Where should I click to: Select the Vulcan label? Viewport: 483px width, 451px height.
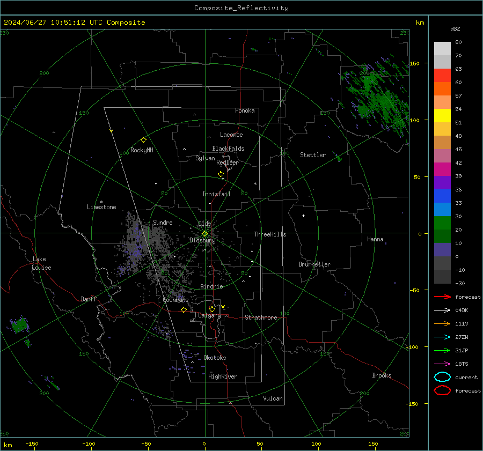point(273,398)
